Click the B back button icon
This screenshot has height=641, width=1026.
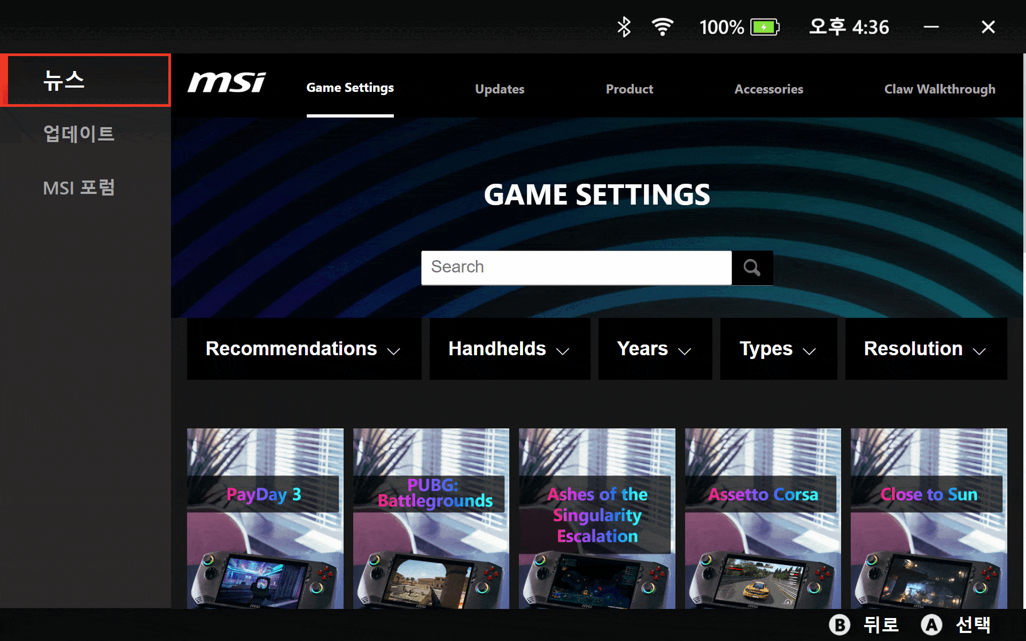pos(840,624)
